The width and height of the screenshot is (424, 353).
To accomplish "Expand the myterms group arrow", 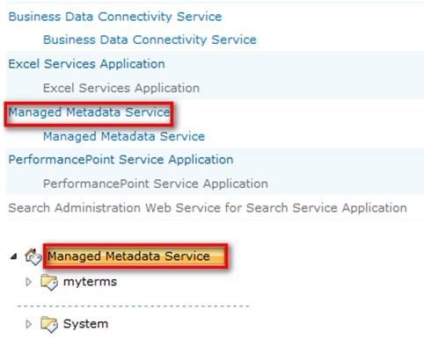I will pos(28,282).
